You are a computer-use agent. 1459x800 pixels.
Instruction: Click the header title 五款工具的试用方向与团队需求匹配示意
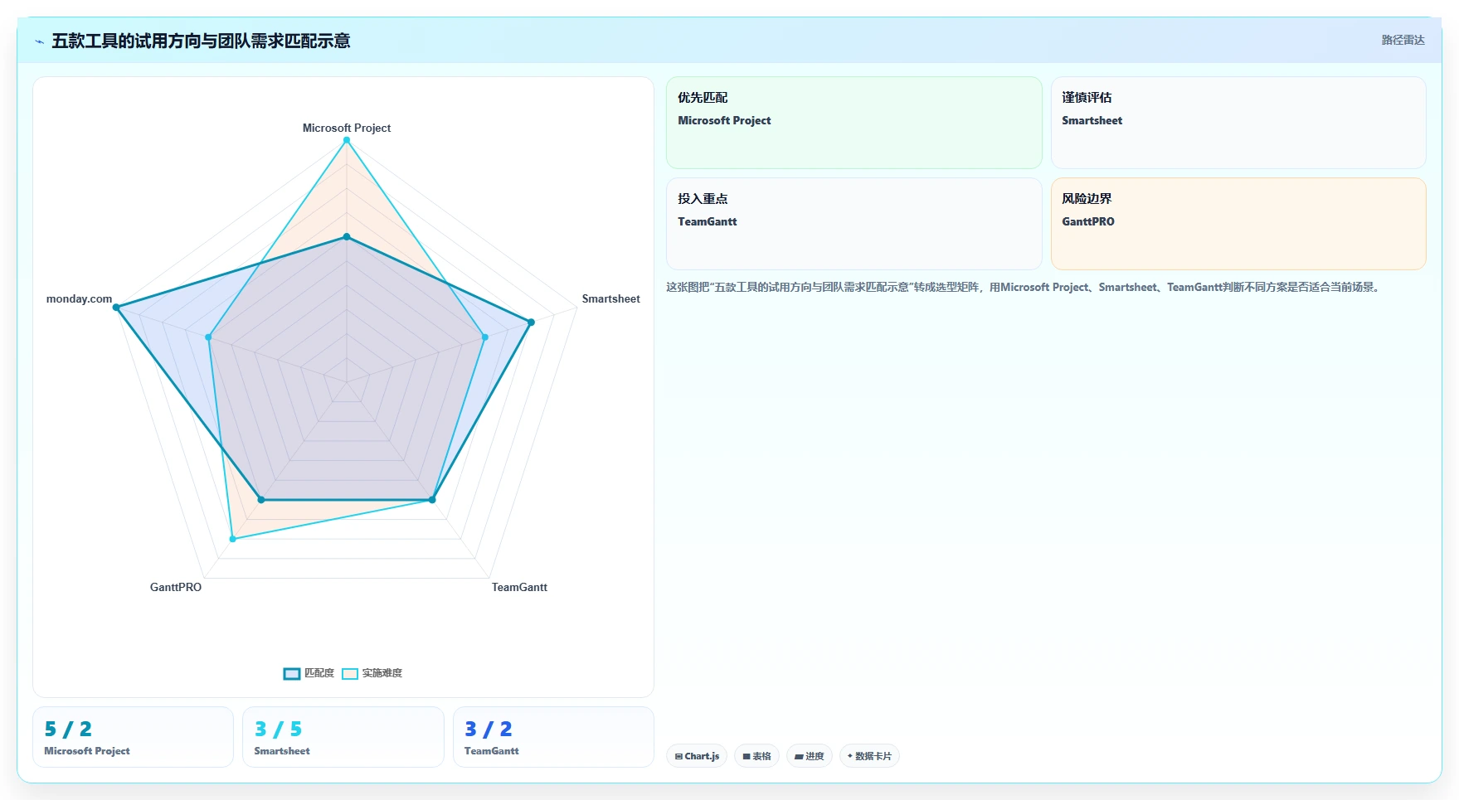click(x=201, y=41)
